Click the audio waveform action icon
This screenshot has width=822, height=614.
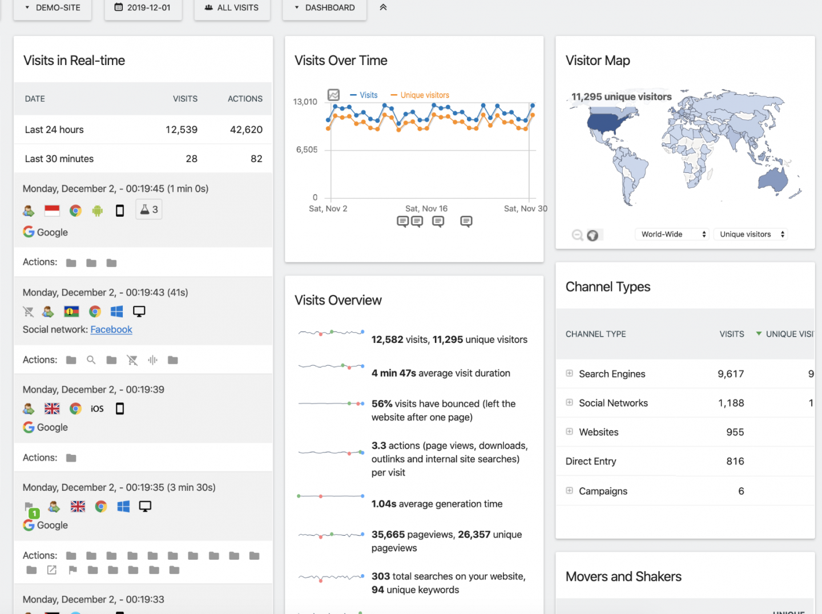click(152, 360)
